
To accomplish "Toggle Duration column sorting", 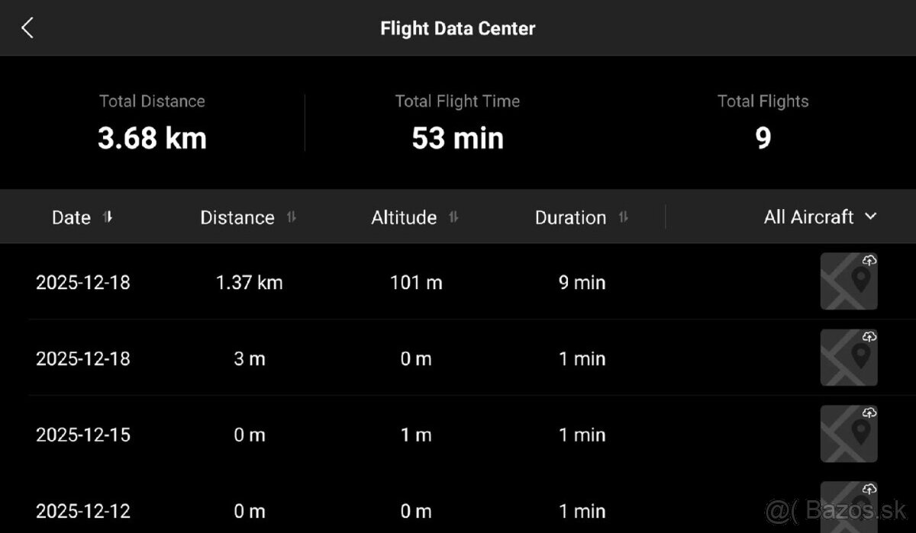I will click(x=623, y=217).
